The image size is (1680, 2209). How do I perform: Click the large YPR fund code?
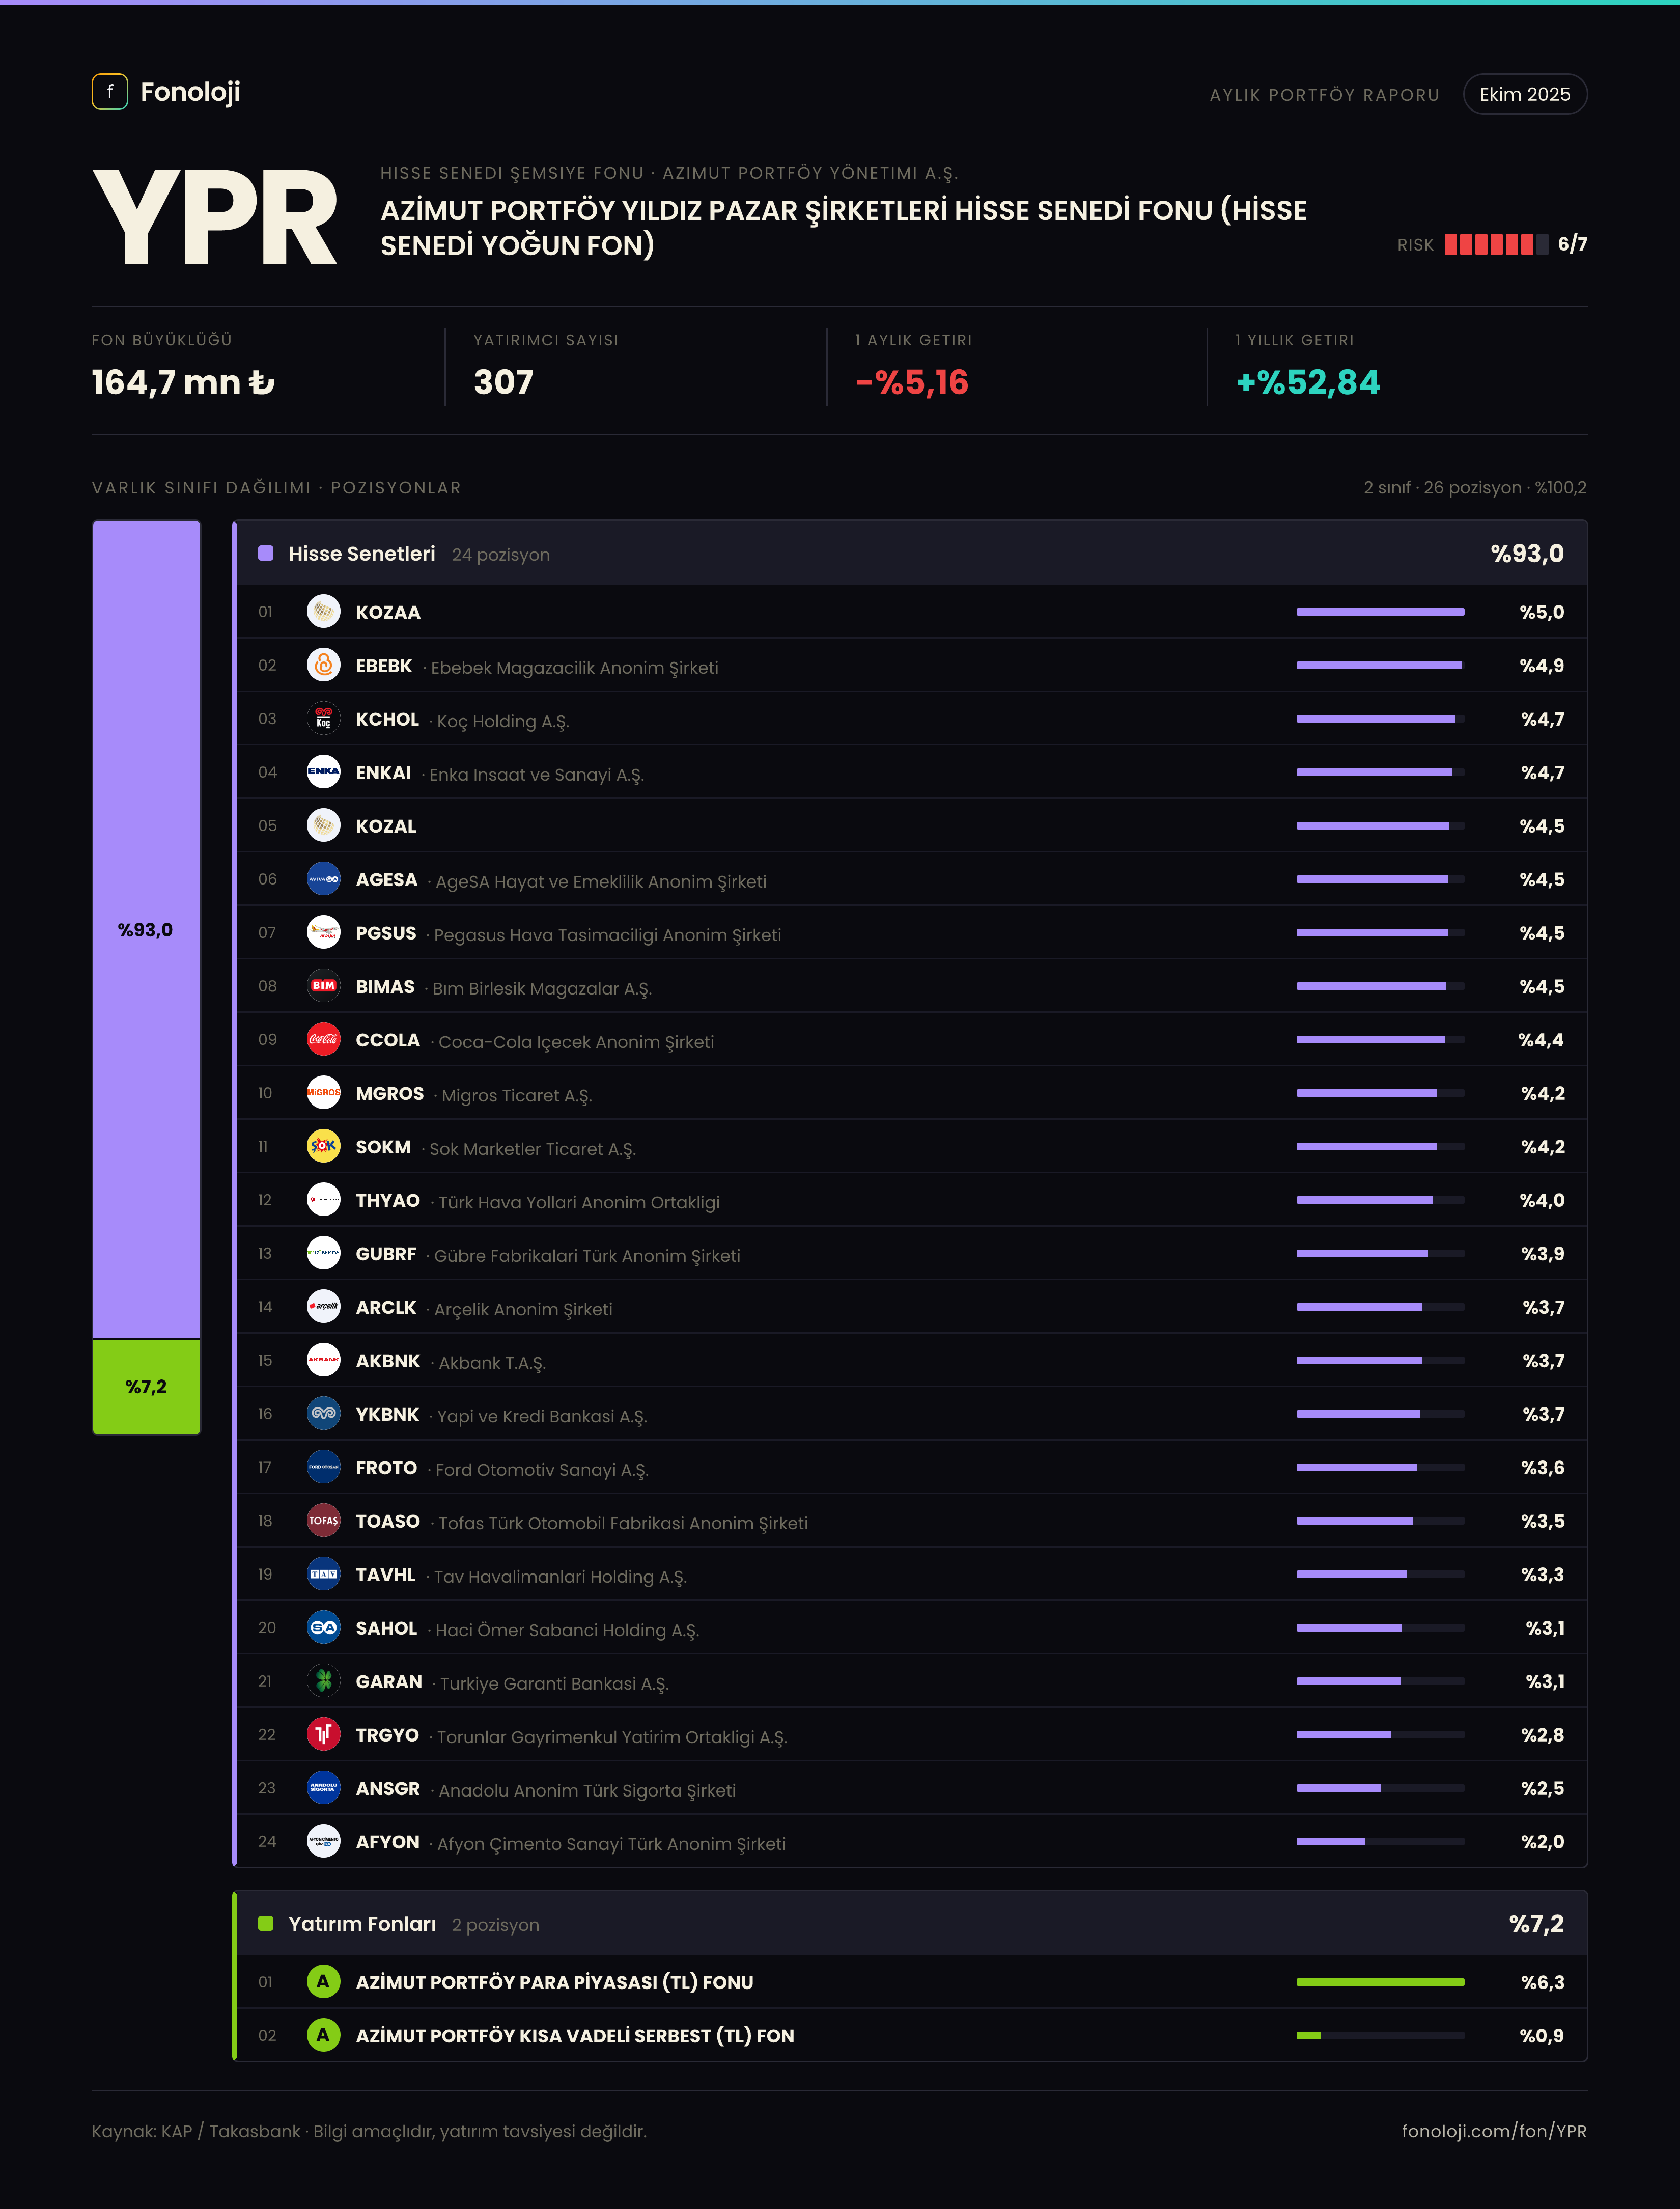click(x=216, y=217)
